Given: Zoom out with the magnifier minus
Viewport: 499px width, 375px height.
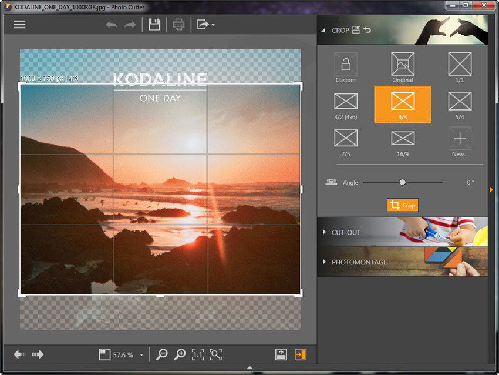Looking at the screenshot, I should click(161, 354).
